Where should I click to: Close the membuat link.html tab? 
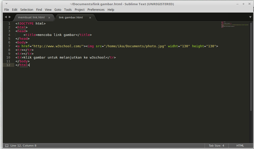[x=49, y=18]
